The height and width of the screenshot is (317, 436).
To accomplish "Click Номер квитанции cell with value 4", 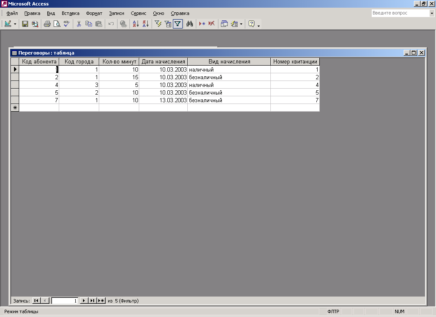I will coord(295,85).
